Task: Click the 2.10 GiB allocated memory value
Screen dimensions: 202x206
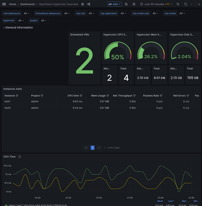Action: (x=143, y=78)
